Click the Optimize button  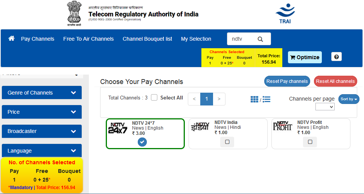(305, 57)
